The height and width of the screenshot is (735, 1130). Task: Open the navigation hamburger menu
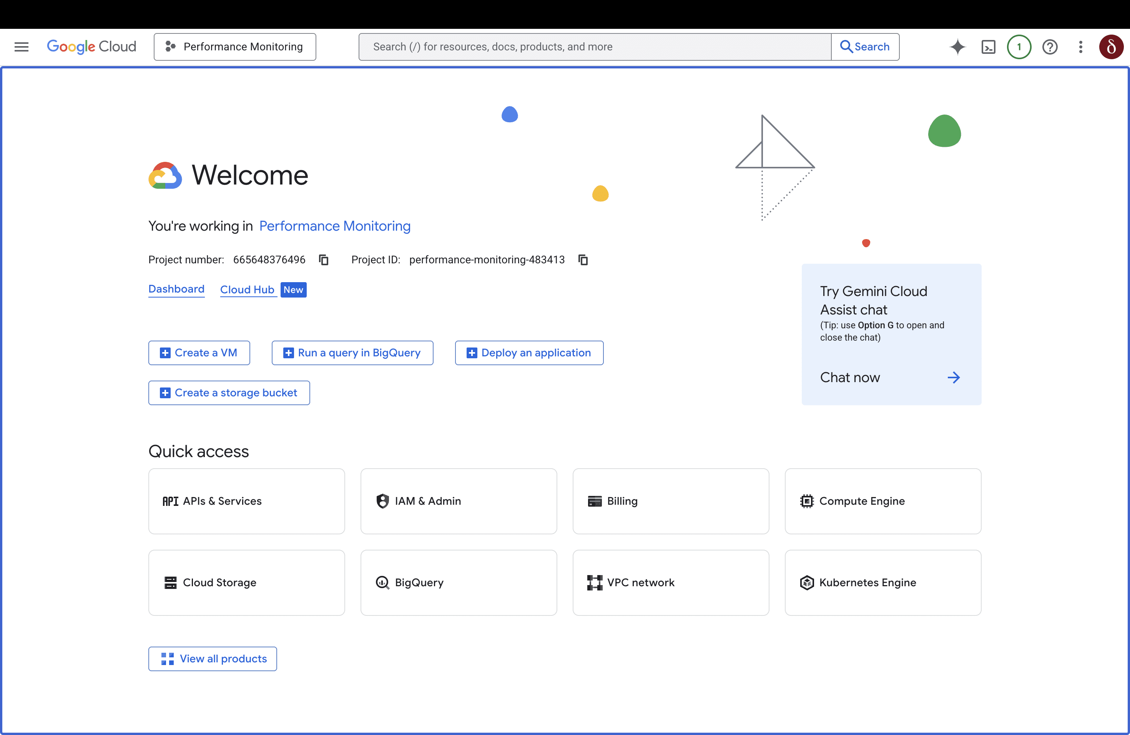22,47
